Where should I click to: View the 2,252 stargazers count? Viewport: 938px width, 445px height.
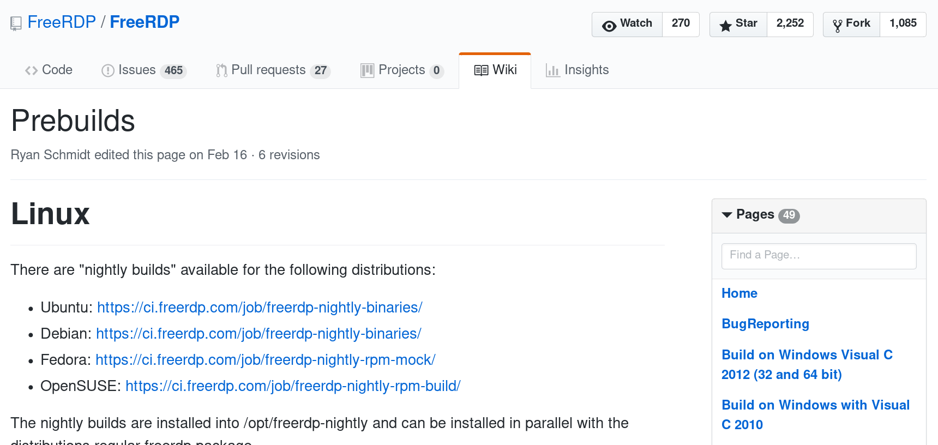(x=790, y=23)
